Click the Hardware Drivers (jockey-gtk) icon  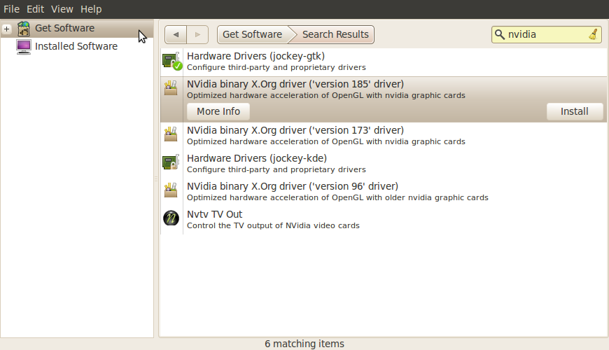171,62
